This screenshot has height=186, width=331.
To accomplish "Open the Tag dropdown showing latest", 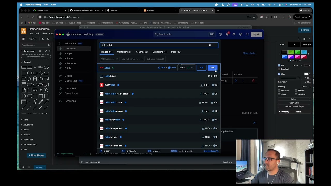I will [x=186, y=68].
